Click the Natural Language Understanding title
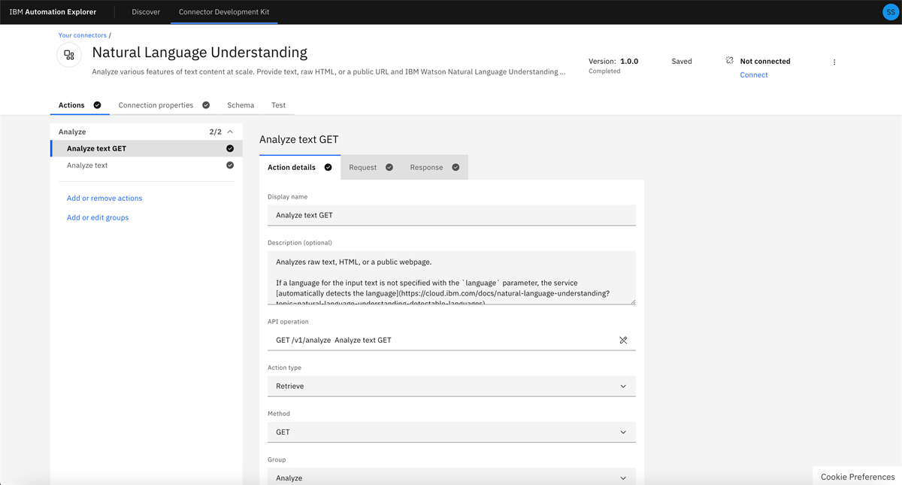The height and width of the screenshot is (485, 902). [x=200, y=53]
